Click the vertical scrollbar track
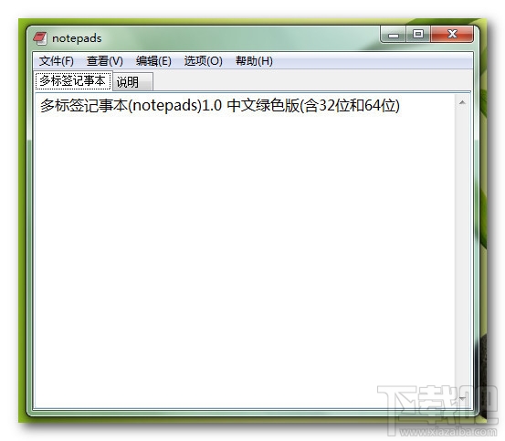Screen dimensions: 505x441 pos(462,250)
